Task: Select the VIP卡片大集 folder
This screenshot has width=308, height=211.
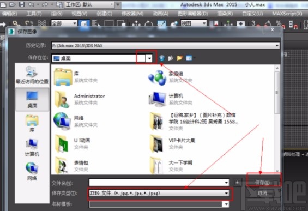Action: (172, 144)
